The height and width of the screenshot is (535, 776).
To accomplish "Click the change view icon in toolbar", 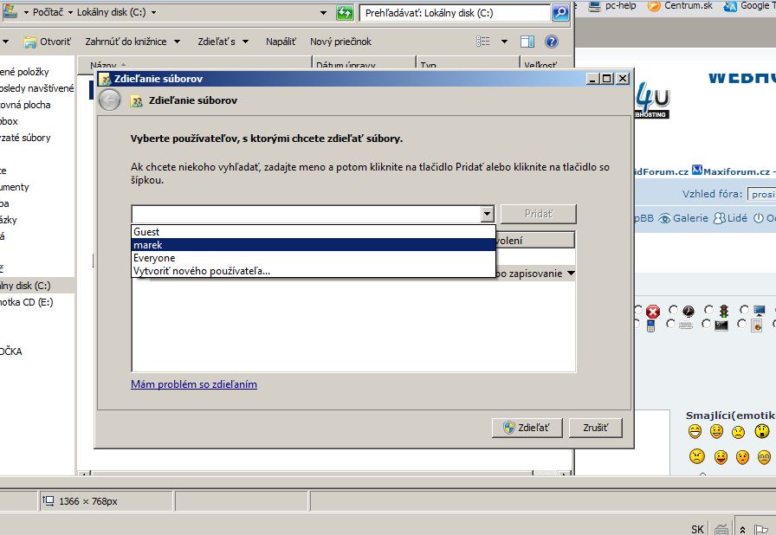I will click(483, 42).
